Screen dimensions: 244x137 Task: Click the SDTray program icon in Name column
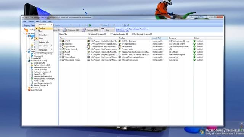(63, 54)
